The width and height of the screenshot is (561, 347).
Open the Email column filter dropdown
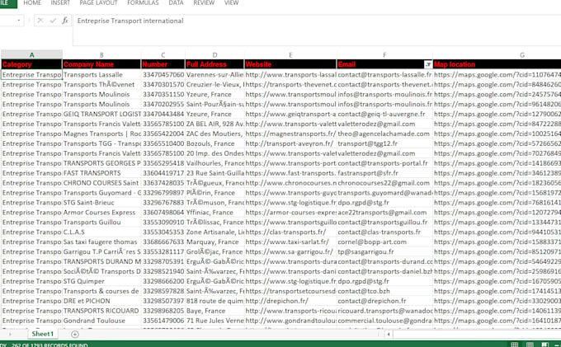tap(428, 64)
